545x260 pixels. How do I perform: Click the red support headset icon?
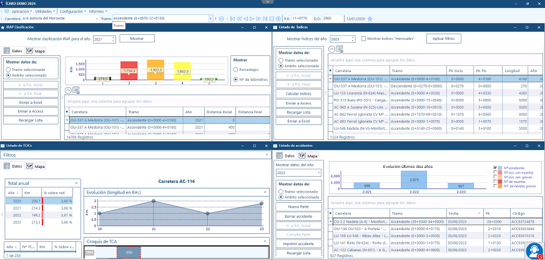click(534, 250)
